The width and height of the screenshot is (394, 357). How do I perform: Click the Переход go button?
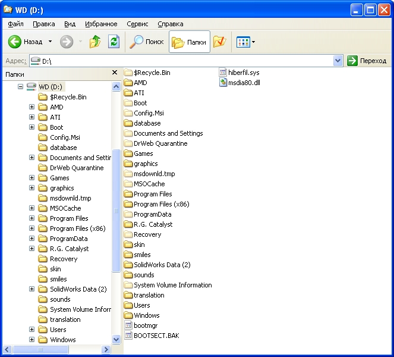click(x=367, y=61)
